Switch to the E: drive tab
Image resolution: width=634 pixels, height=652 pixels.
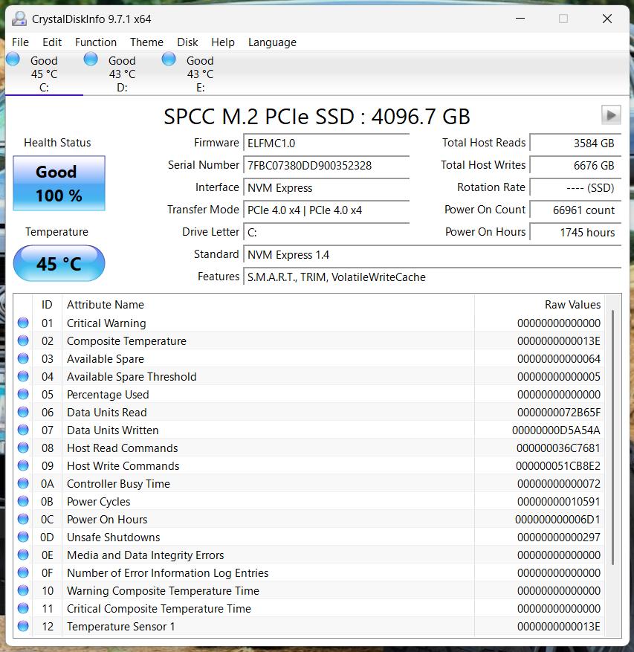click(200, 74)
